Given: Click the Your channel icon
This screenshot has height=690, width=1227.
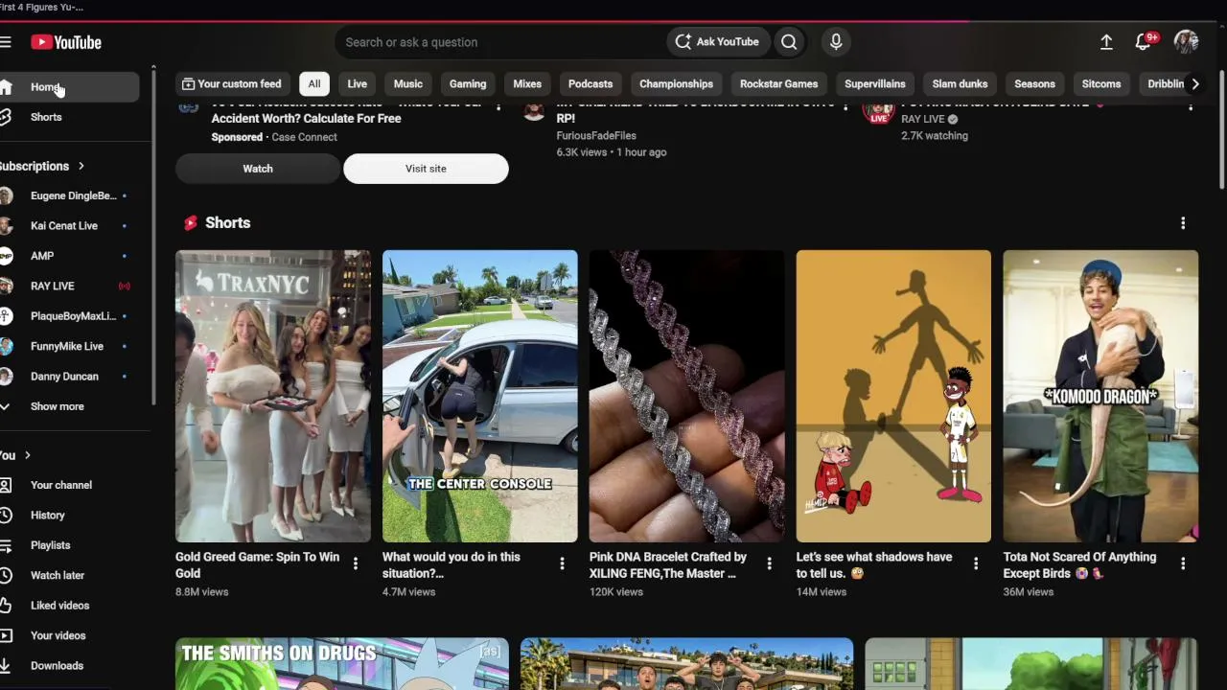Looking at the screenshot, I should pyautogui.click(x=6, y=485).
